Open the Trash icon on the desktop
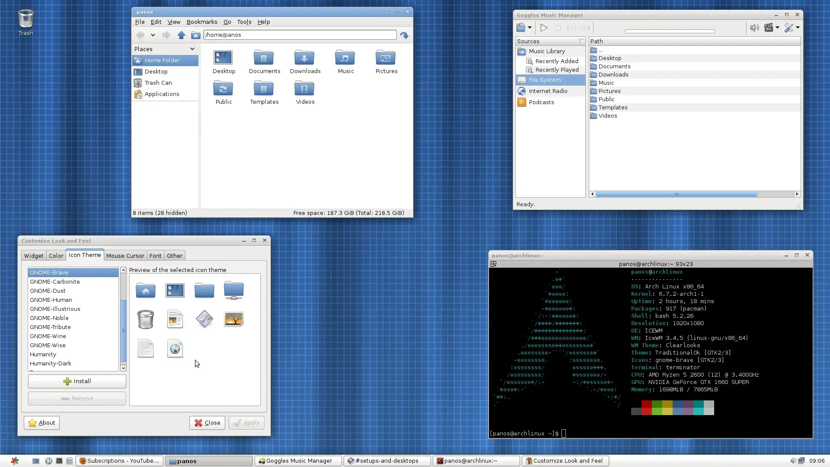Image resolution: width=830 pixels, height=467 pixels. pyautogui.click(x=26, y=23)
